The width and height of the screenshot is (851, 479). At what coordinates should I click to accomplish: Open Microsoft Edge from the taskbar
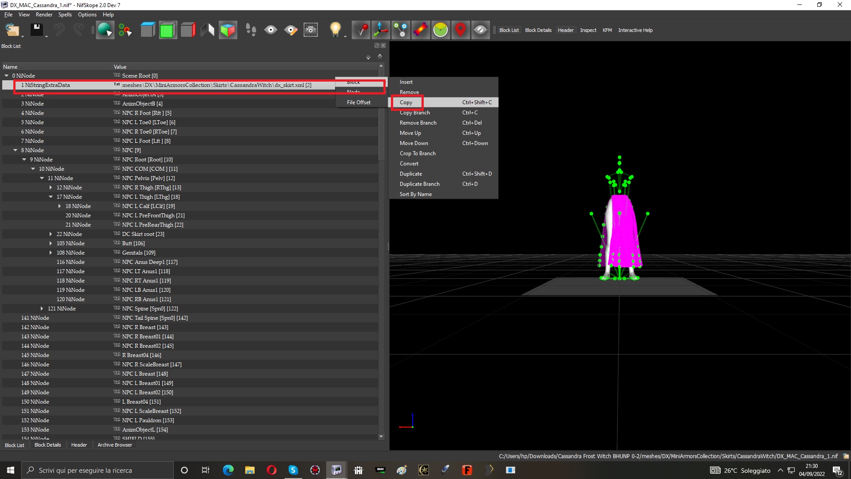point(228,470)
